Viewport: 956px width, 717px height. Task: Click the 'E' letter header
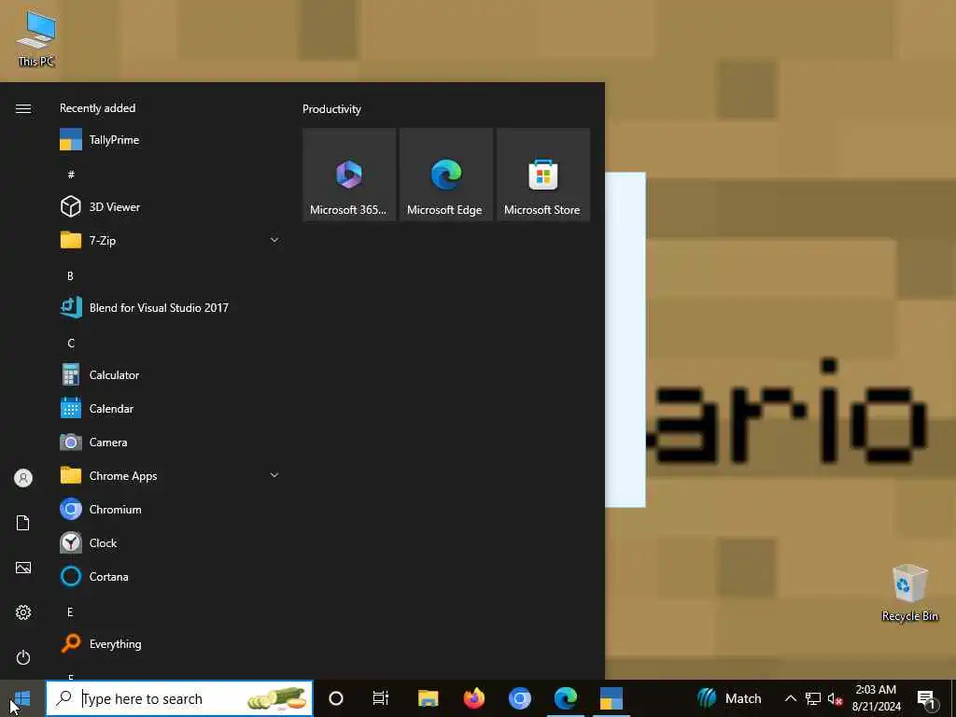(x=70, y=612)
